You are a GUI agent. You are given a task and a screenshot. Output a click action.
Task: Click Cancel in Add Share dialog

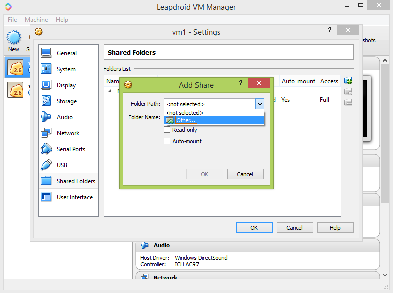pos(245,174)
